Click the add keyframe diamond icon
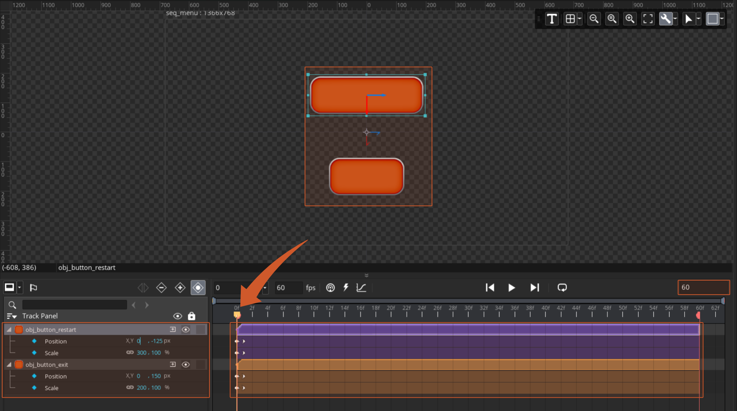Image resolution: width=737 pixels, height=411 pixels. [x=180, y=287]
